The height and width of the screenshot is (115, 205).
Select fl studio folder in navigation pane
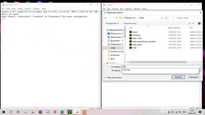(115, 51)
